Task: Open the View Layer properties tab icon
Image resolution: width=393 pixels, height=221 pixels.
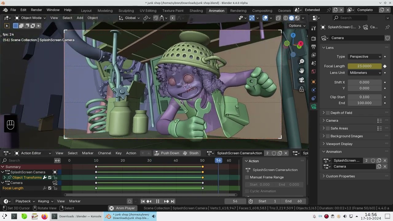Action: [313, 55]
